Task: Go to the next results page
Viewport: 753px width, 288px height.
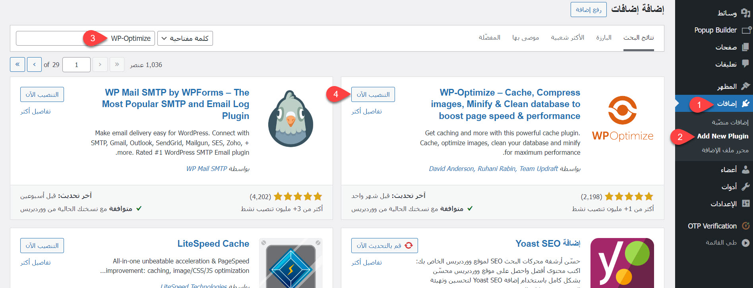Action: click(34, 64)
